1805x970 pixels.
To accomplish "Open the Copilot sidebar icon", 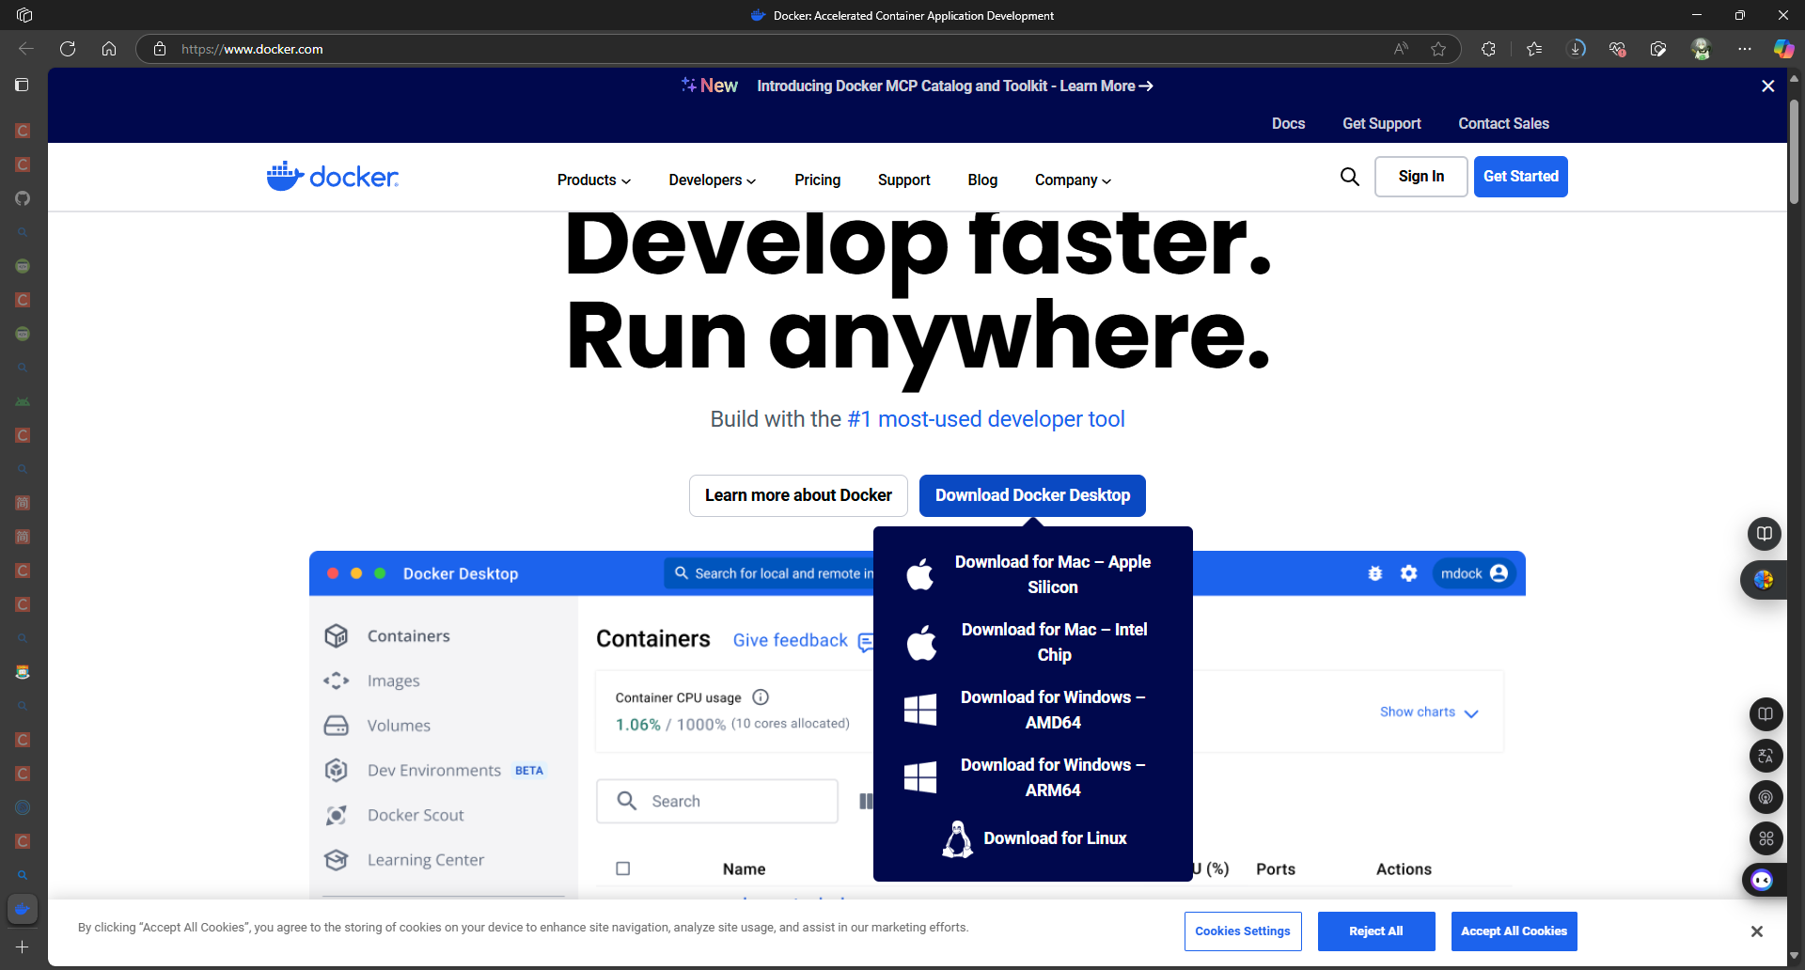I will 1783,49.
